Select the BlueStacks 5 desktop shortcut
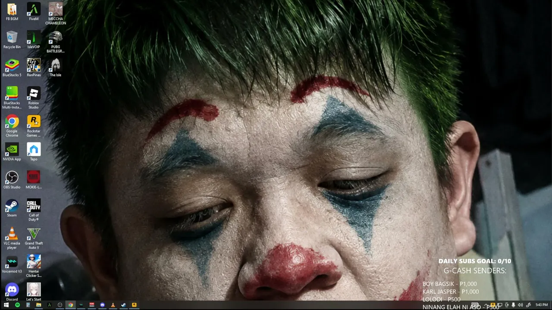This screenshot has width=552, height=310. tap(12, 68)
